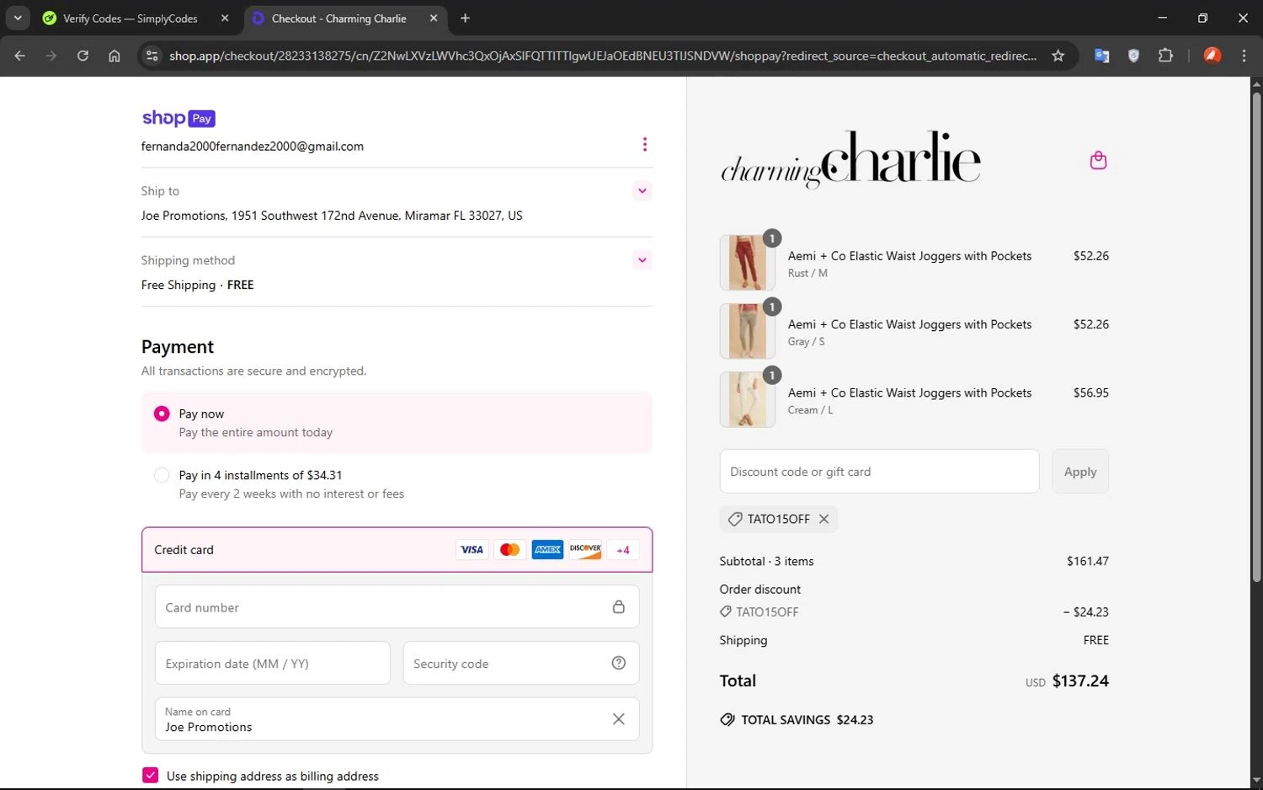Click the subtotal value $161.47

pyautogui.click(x=1087, y=561)
